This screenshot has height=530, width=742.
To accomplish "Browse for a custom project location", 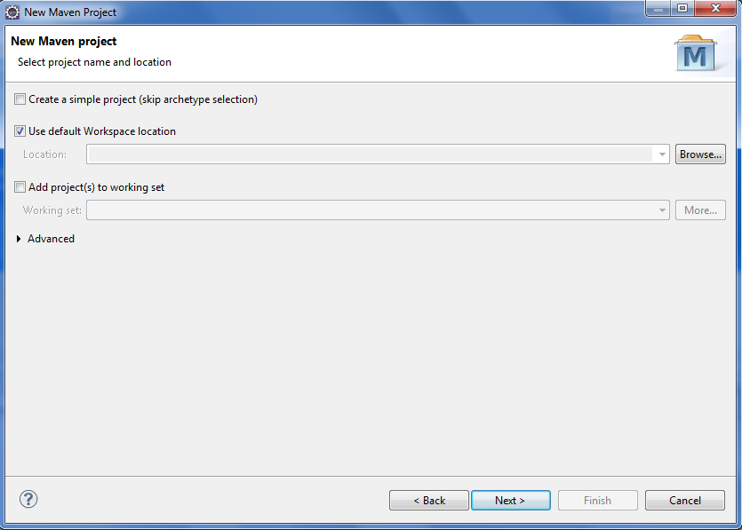I will tap(700, 154).
